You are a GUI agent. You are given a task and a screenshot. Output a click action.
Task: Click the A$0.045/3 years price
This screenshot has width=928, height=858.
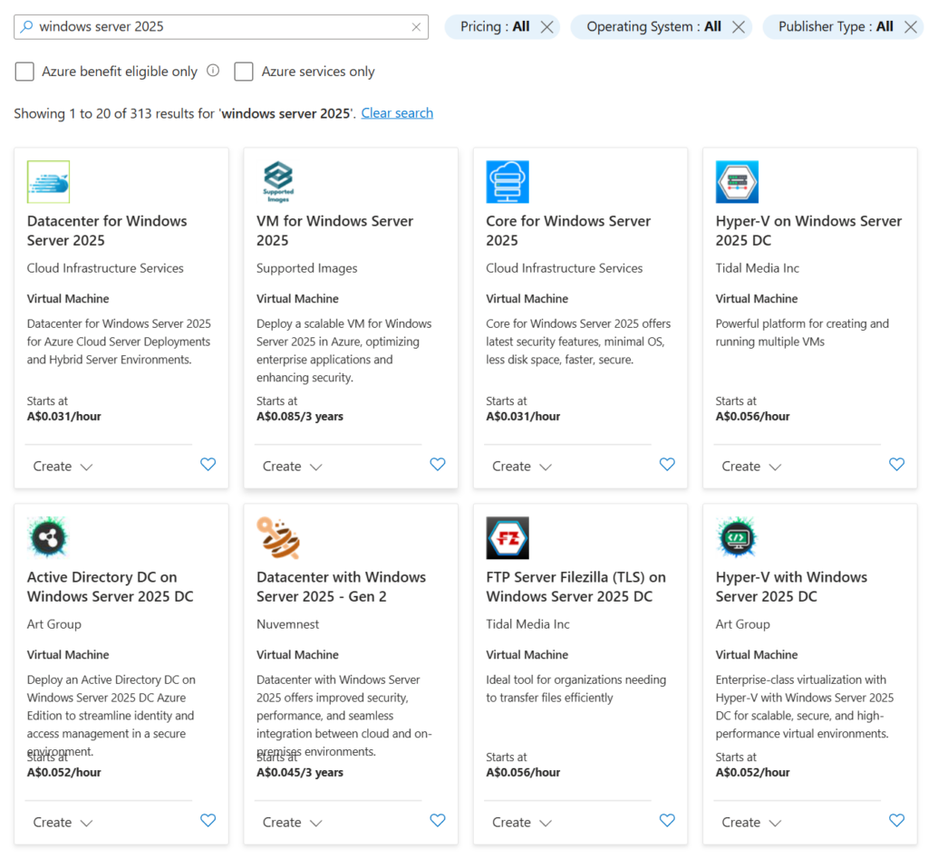click(299, 773)
